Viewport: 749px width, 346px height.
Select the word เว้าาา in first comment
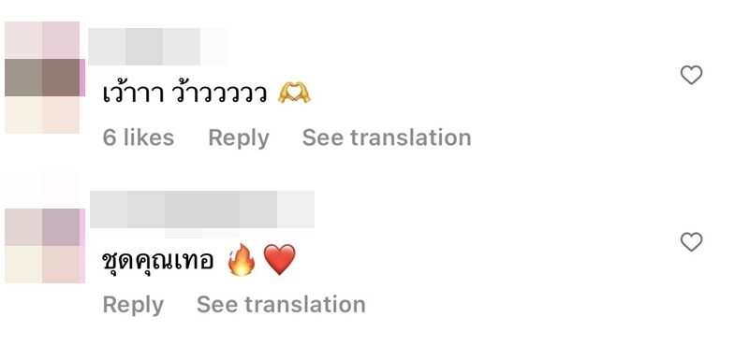pos(133,94)
